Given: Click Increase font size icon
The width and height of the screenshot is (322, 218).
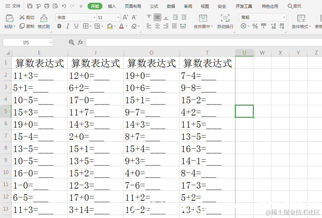Looking at the screenshot, I should (125, 17).
